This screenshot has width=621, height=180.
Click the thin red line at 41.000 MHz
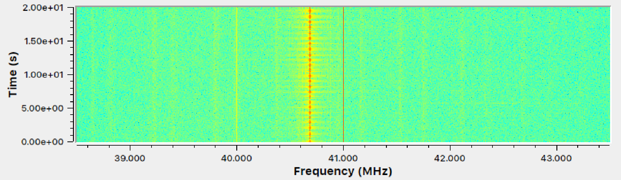(343, 74)
